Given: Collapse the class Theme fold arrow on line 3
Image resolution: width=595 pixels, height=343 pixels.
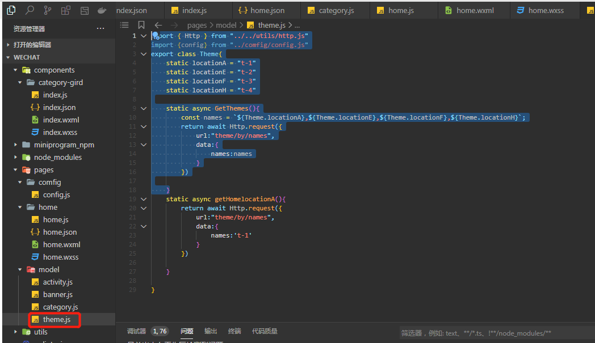Looking at the screenshot, I should (143, 54).
